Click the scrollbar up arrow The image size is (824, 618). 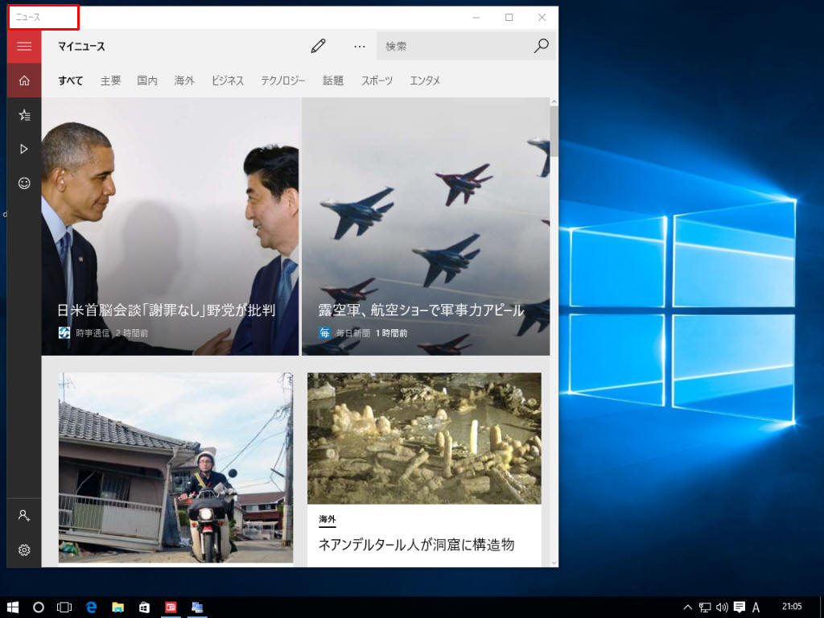point(554,102)
